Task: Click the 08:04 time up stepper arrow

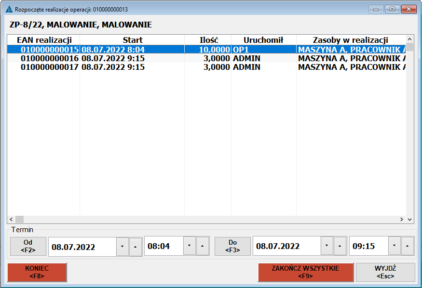Action: click(x=202, y=246)
